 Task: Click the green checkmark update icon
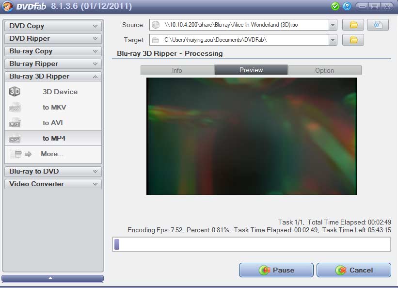[x=335, y=6]
